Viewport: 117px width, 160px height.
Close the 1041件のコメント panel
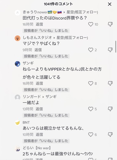[110, 4]
